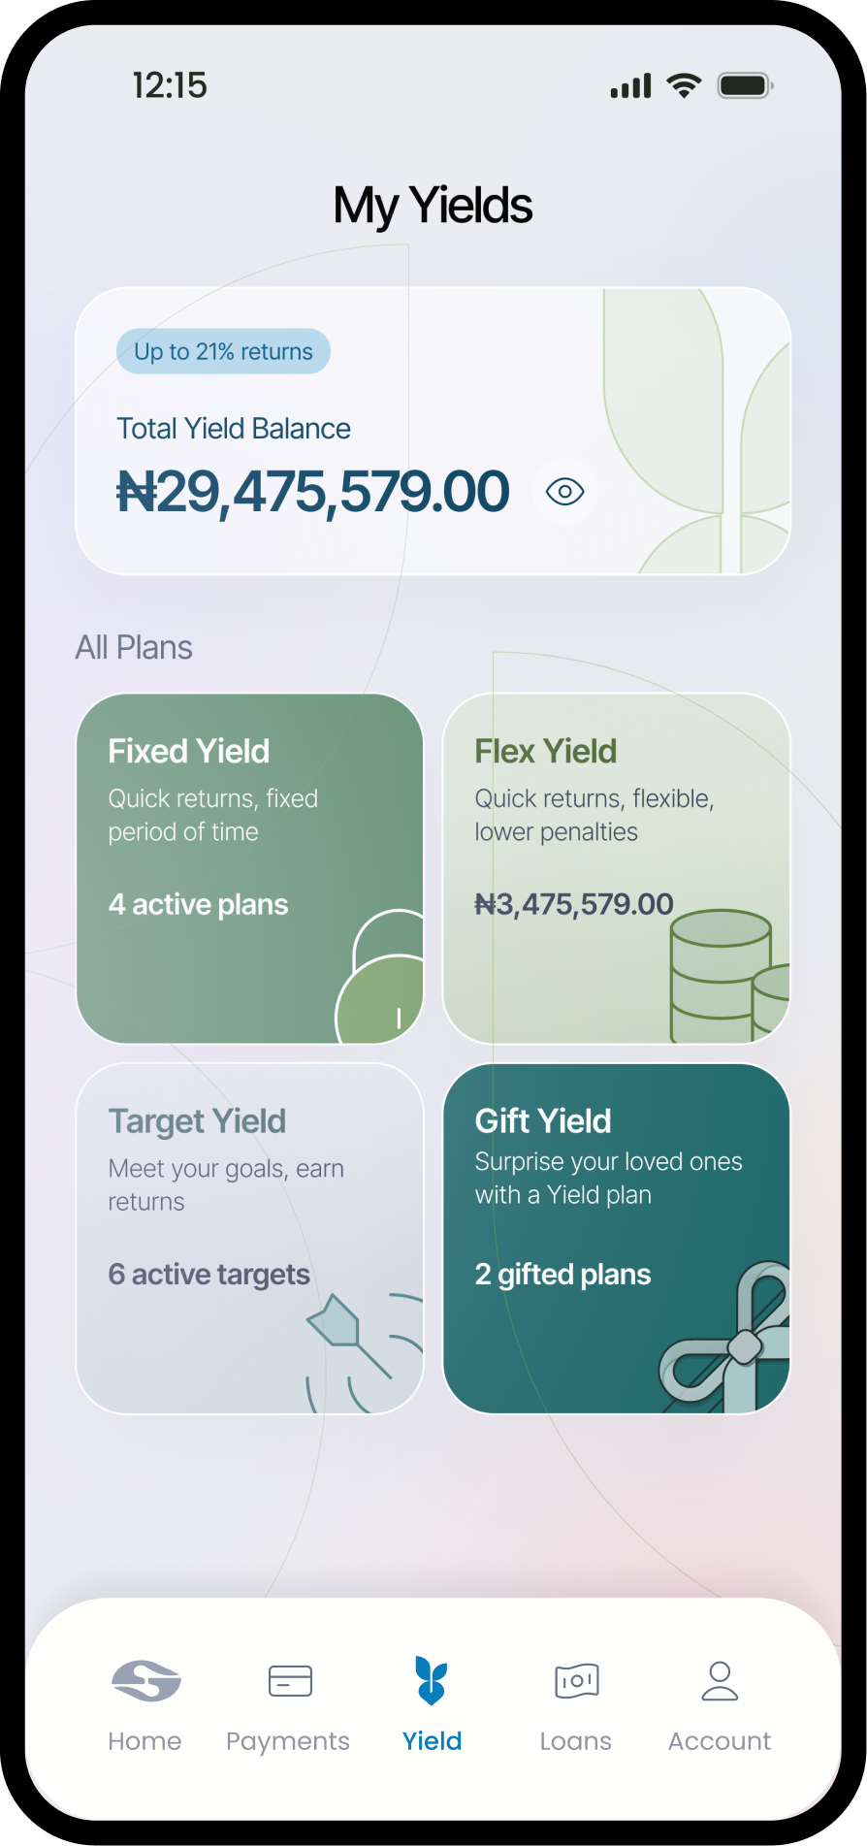Image resolution: width=867 pixels, height=1846 pixels.
Task: Tap the coin stack icon on Flex Yield
Action: pyautogui.click(x=729, y=976)
